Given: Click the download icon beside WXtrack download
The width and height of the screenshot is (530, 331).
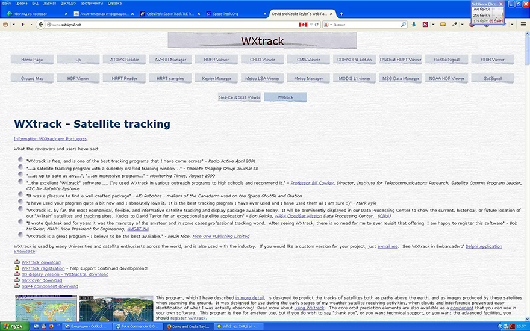Looking at the screenshot, I should [17, 262].
